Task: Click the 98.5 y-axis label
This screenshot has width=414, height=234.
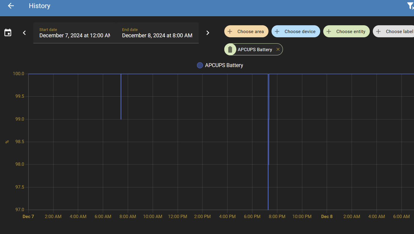Action: click(20, 142)
